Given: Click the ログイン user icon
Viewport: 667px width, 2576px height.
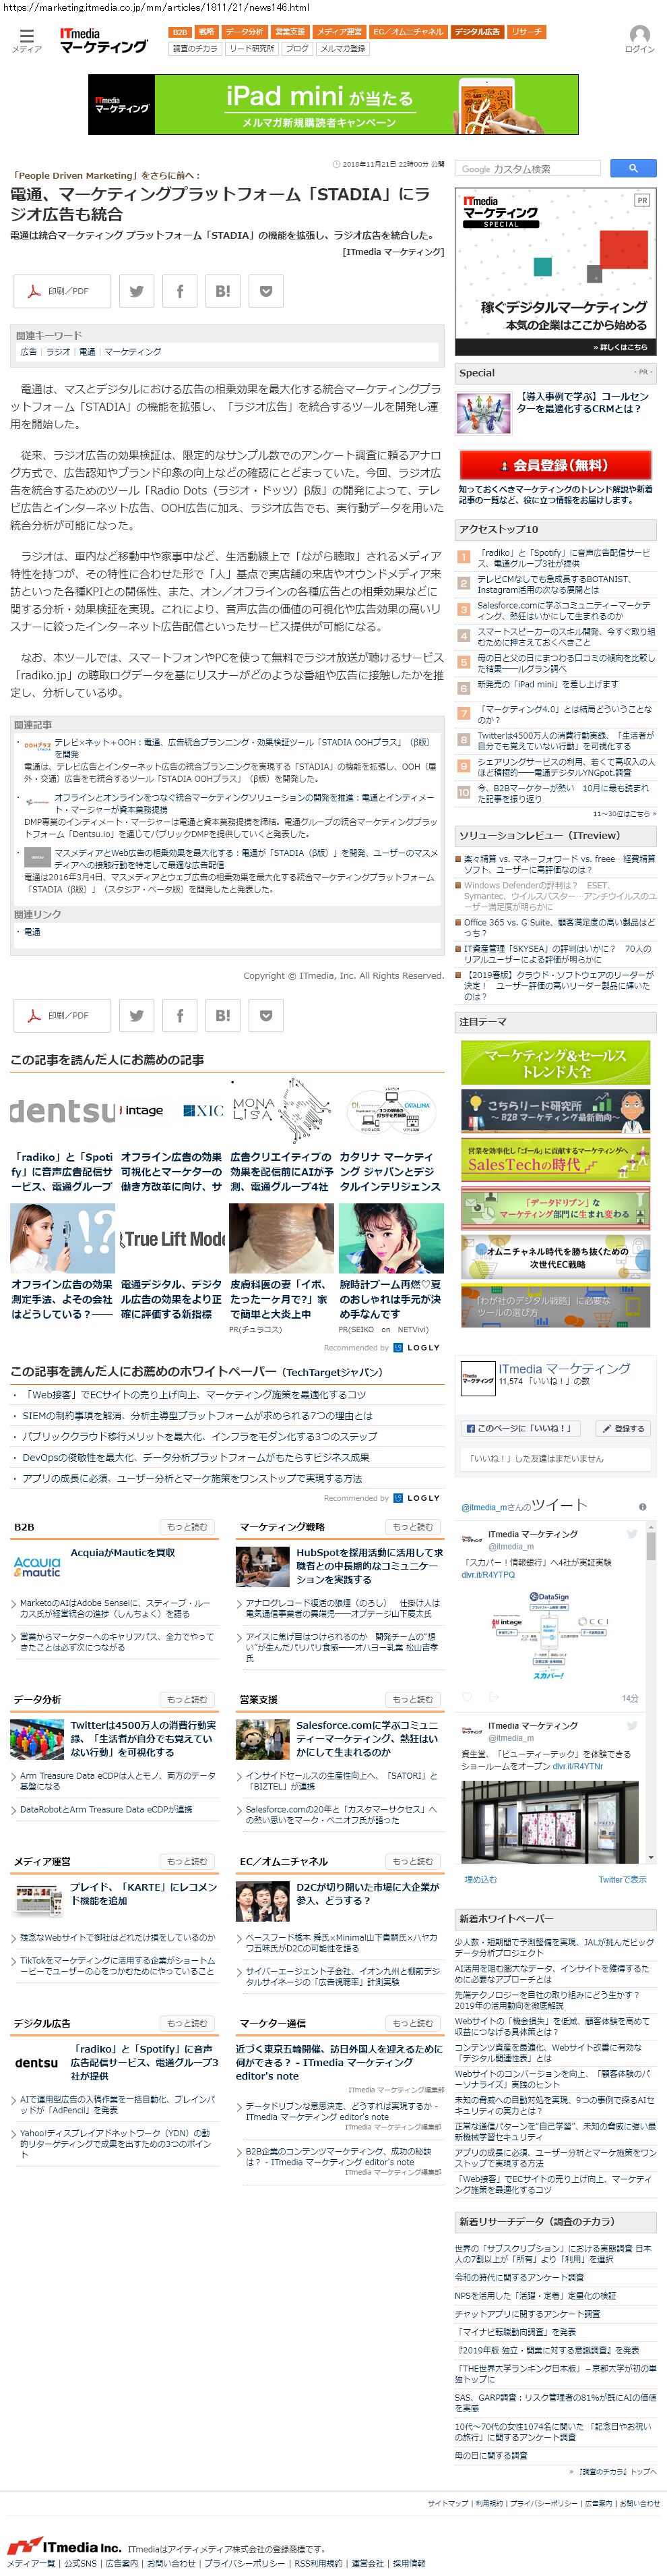Looking at the screenshot, I should point(639,40).
